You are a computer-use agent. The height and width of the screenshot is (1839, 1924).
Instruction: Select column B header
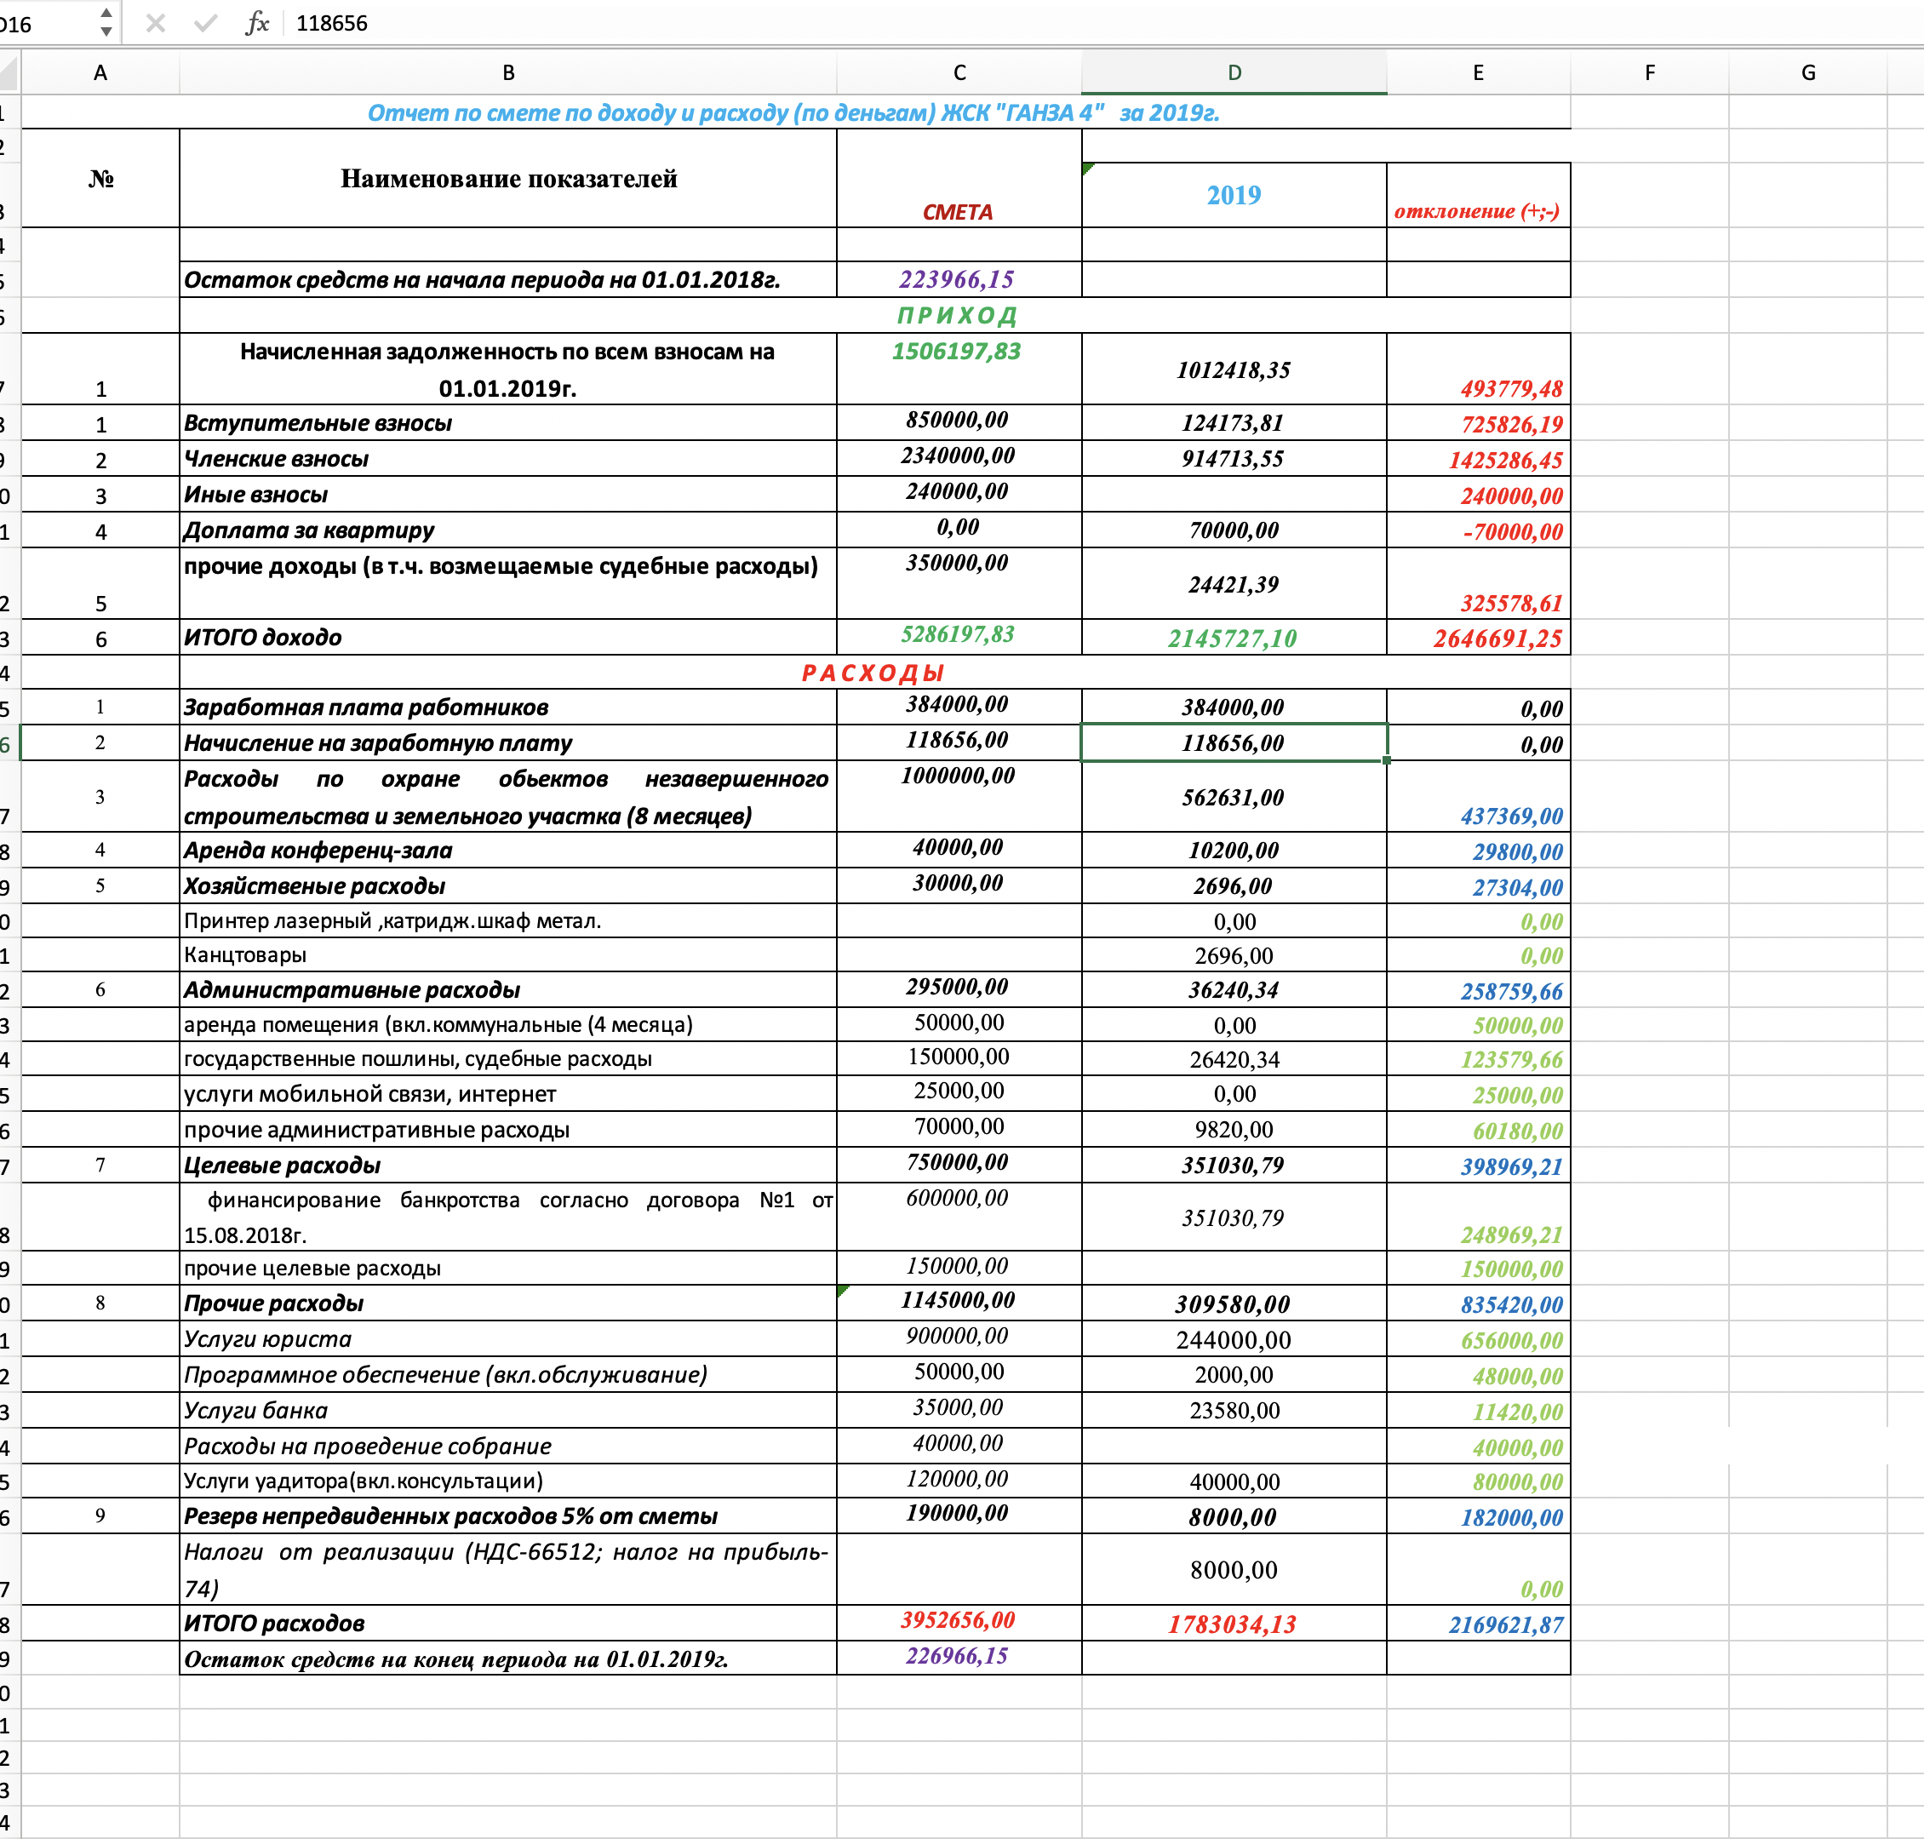pos(507,72)
